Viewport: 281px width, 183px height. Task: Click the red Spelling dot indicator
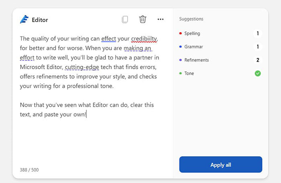coord(181,34)
